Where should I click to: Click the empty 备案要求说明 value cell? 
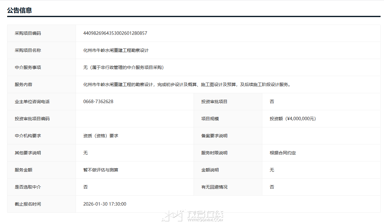click(x=321, y=136)
